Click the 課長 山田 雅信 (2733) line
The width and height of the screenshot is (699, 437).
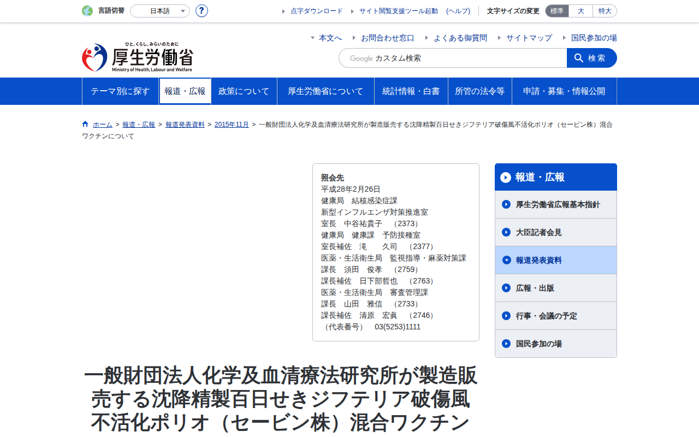tap(371, 304)
